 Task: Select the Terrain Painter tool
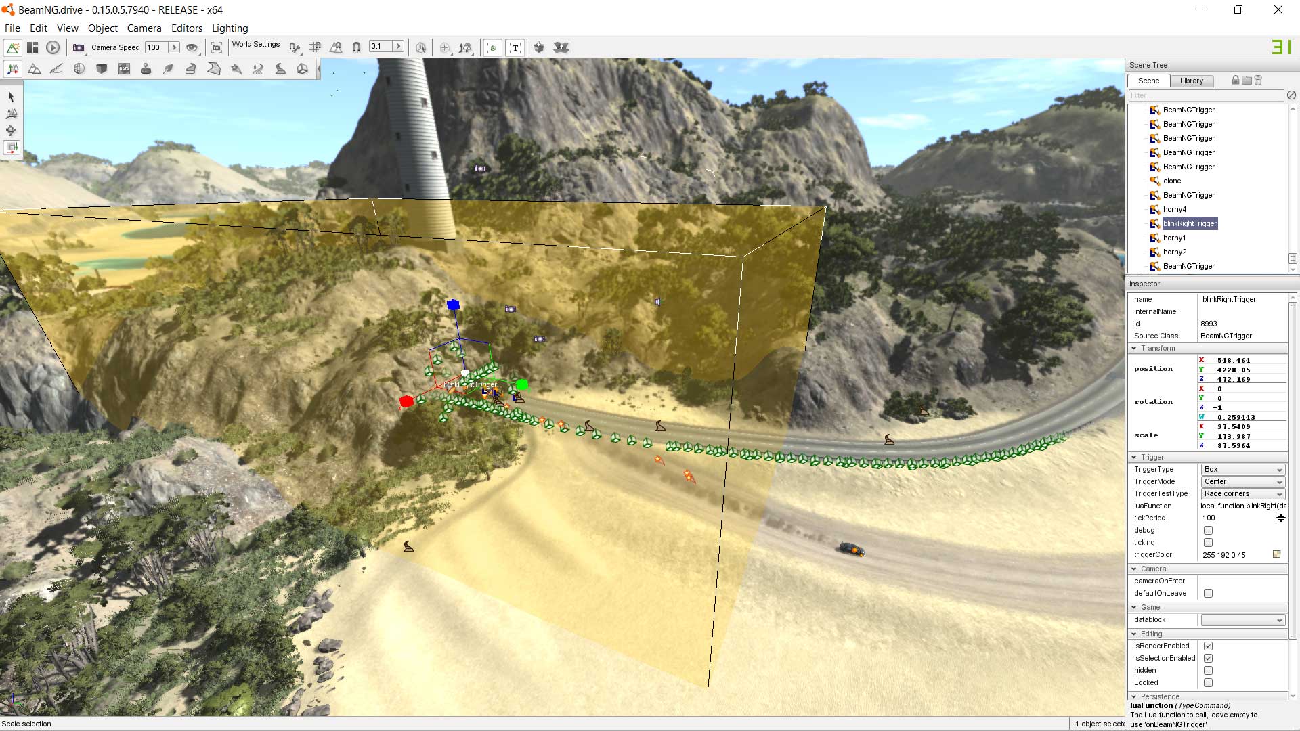(x=57, y=68)
